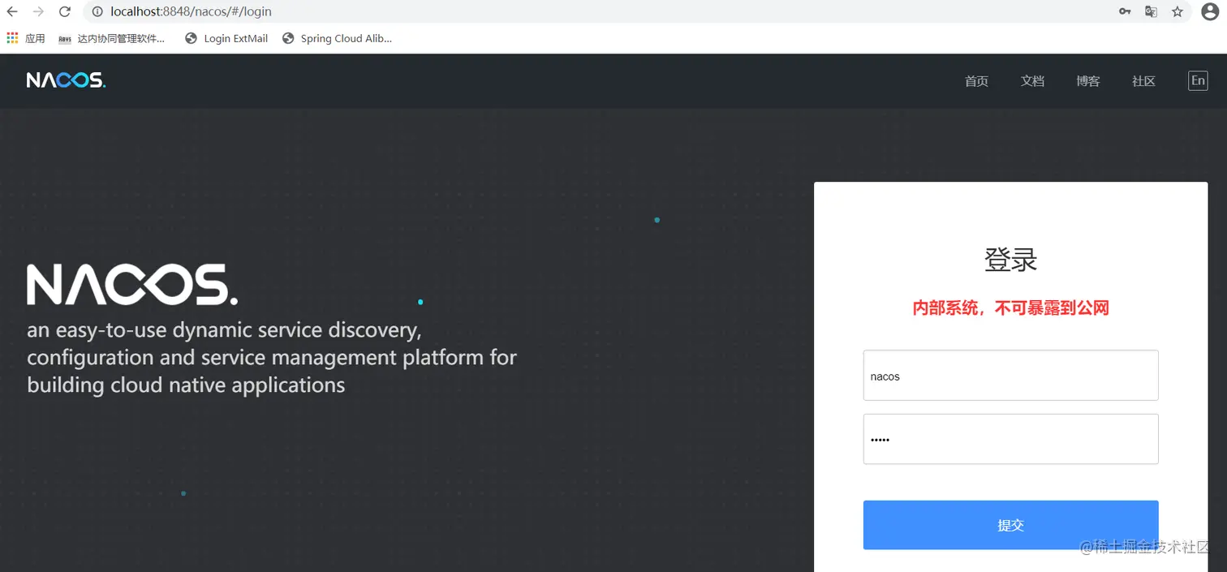Switch language with the En button
The image size is (1227, 572).
[x=1198, y=80]
